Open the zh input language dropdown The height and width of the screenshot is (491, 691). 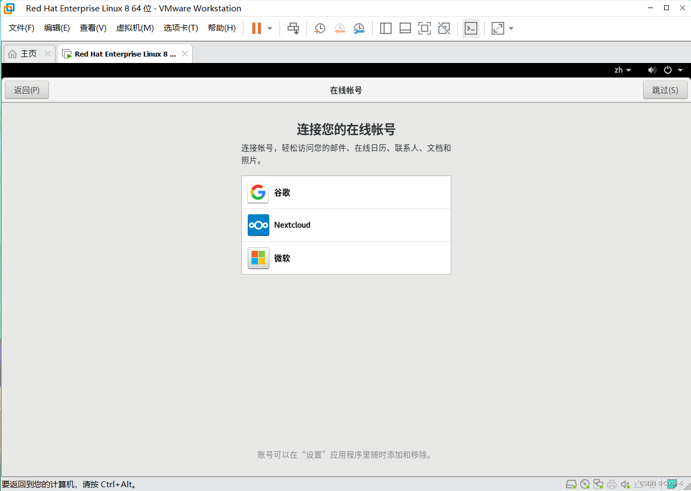pyautogui.click(x=623, y=70)
